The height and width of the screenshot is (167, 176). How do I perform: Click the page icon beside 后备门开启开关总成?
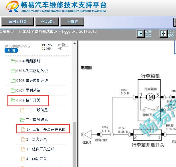point(23,129)
